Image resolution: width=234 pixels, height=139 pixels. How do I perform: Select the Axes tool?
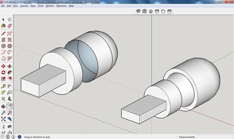(x=3, y=99)
